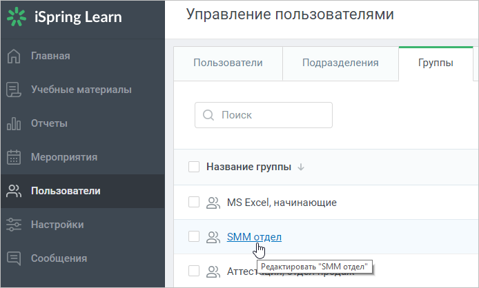Click the document icon beside Учебные материалы

point(14,90)
